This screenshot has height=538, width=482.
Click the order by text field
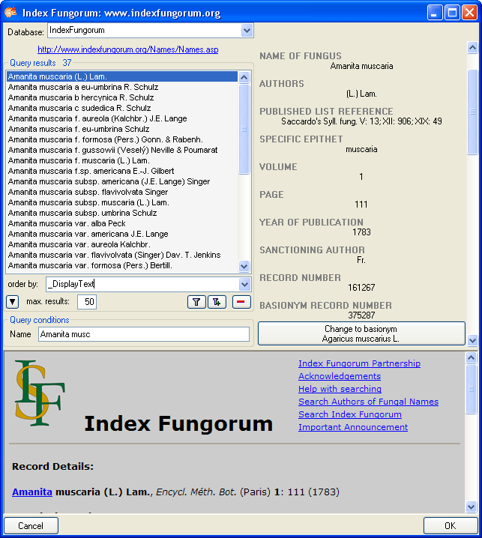pyautogui.click(x=142, y=284)
